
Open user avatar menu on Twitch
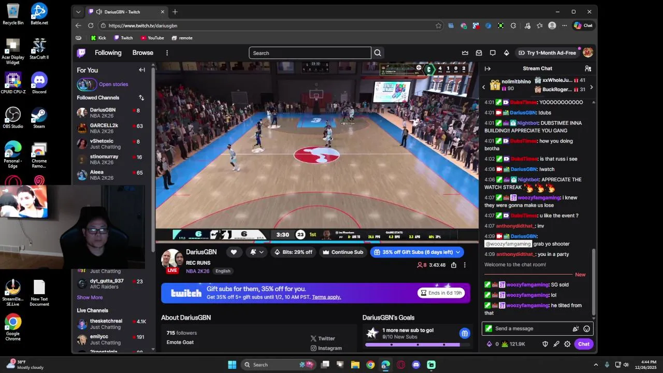[588, 52]
